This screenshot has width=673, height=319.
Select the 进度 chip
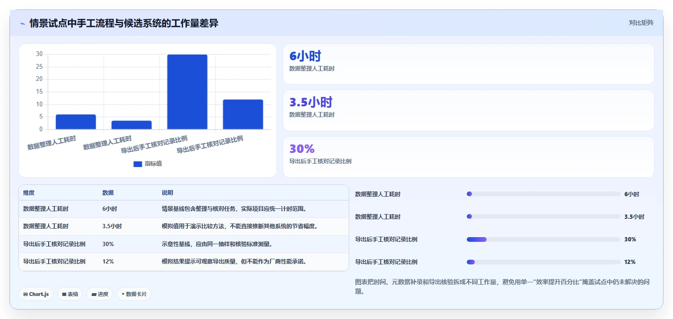[100, 294]
